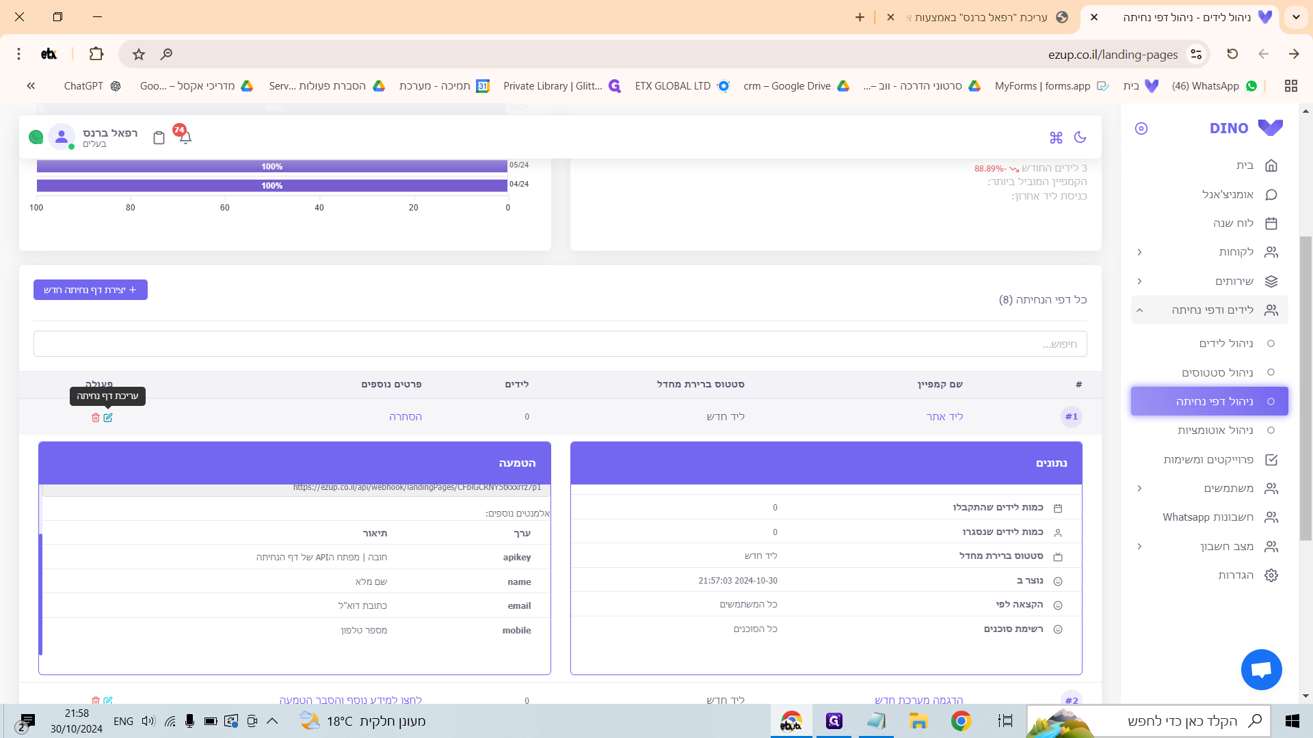Open ETX GLOBAL LTD bookmark
This screenshot has height=738, width=1313.
pyautogui.click(x=682, y=86)
